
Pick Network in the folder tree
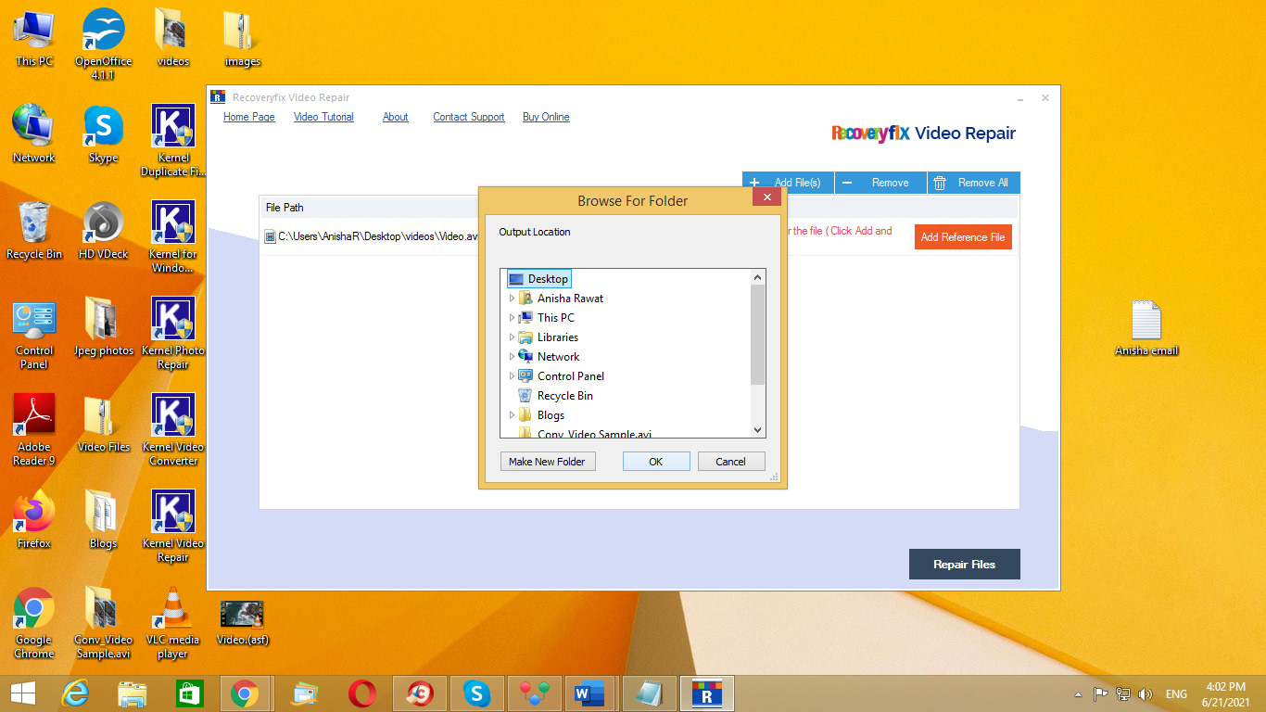click(x=549, y=357)
